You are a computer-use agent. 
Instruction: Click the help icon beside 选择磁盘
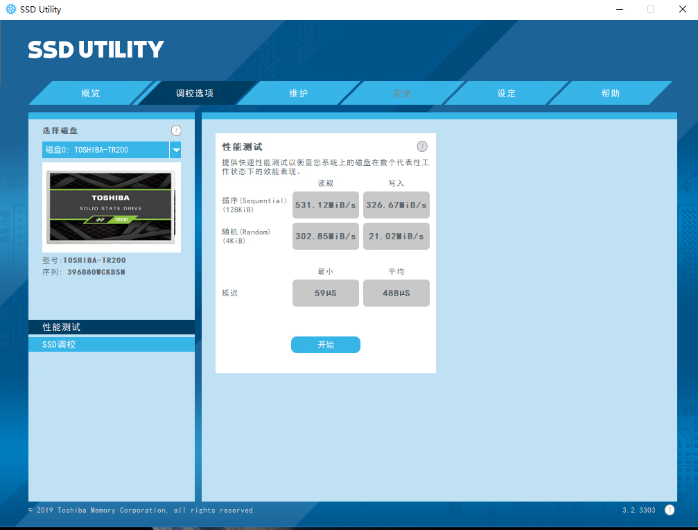point(176,130)
